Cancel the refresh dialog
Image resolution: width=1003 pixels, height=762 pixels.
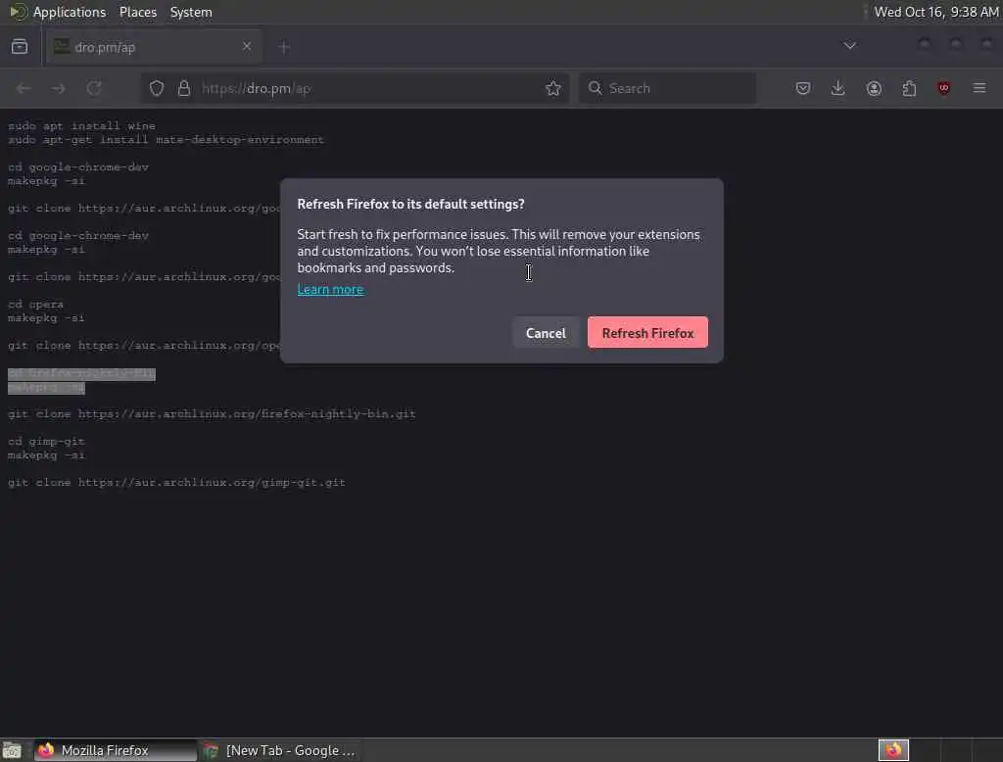pyautogui.click(x=546, y=333)
